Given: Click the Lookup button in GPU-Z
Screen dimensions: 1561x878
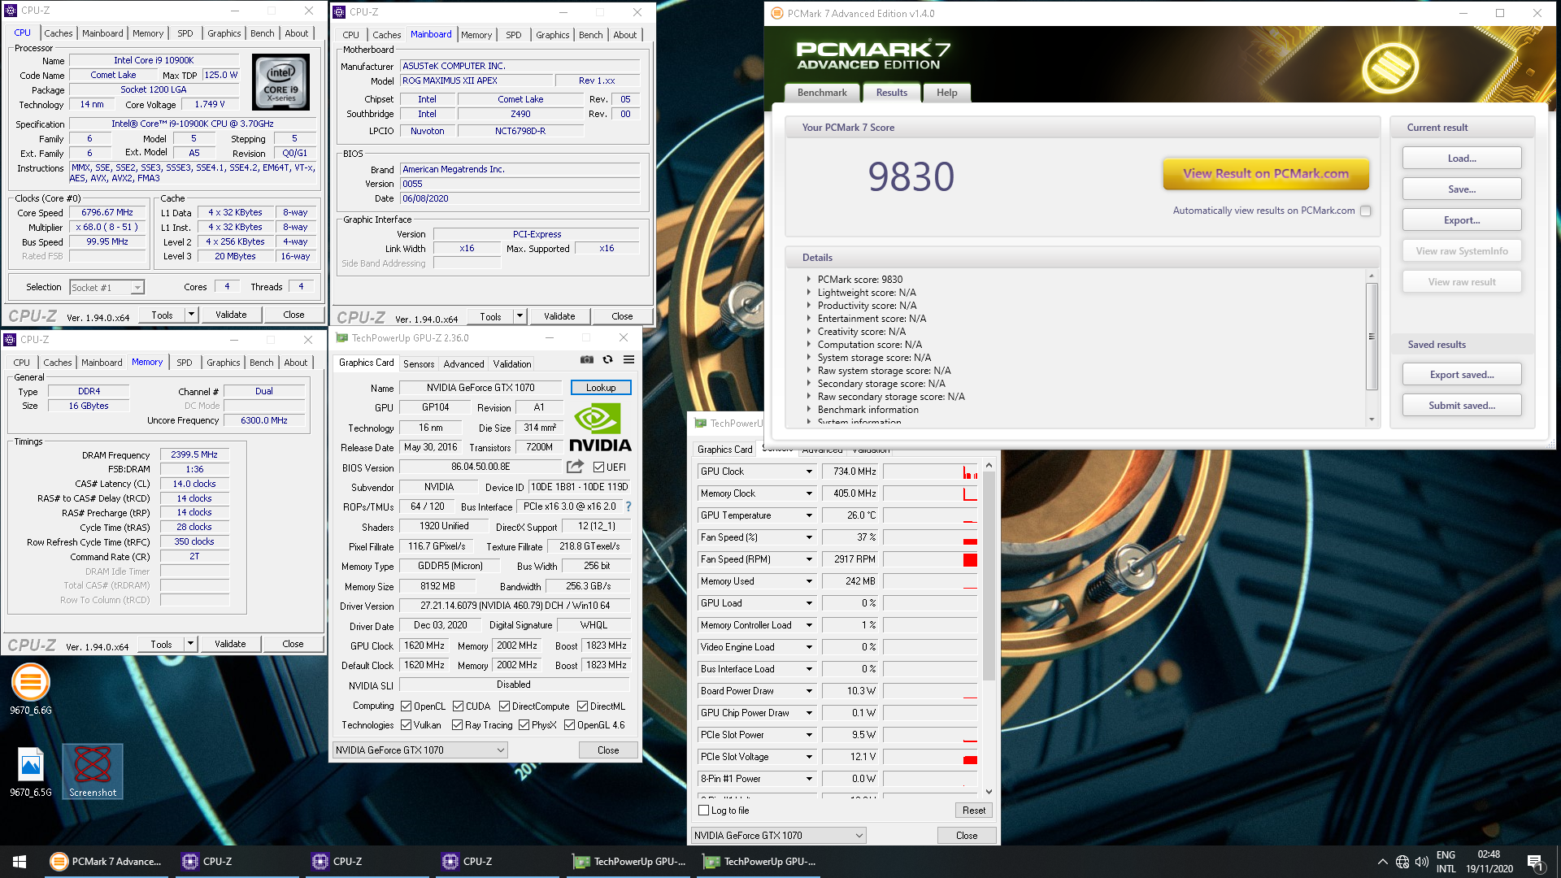Looking at the screenshot, I should pos(601,388).
